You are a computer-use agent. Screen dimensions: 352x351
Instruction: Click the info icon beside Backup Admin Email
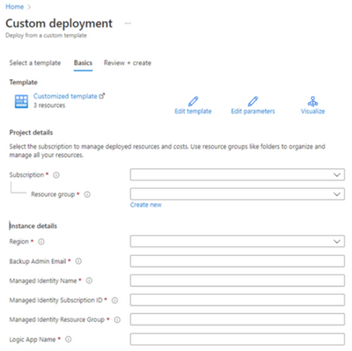(78, 261)
